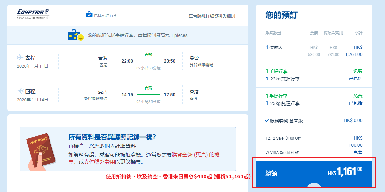Click the return date 2020年 1月 14日
The image size is (385, 192).
(32, 100)
